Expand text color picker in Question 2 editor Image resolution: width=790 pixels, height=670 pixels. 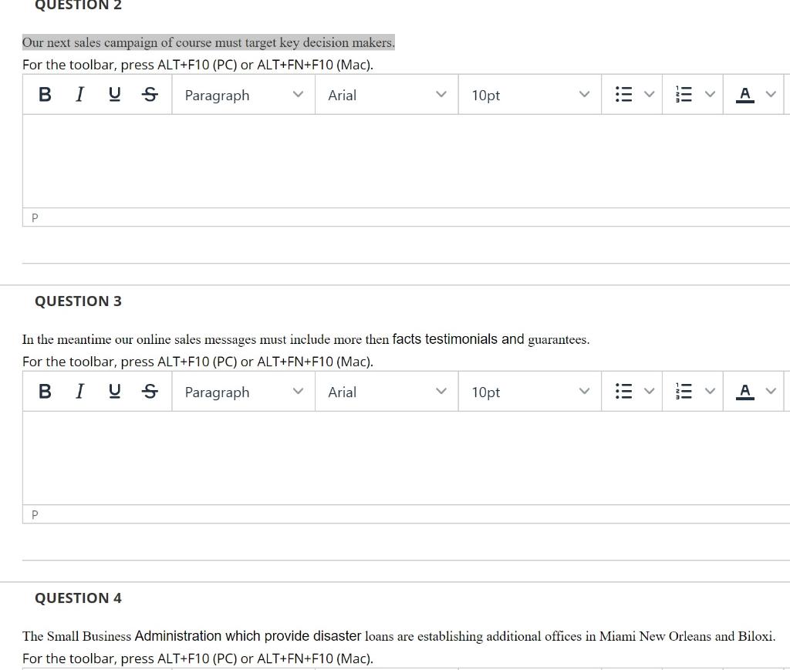pos(771,94)
